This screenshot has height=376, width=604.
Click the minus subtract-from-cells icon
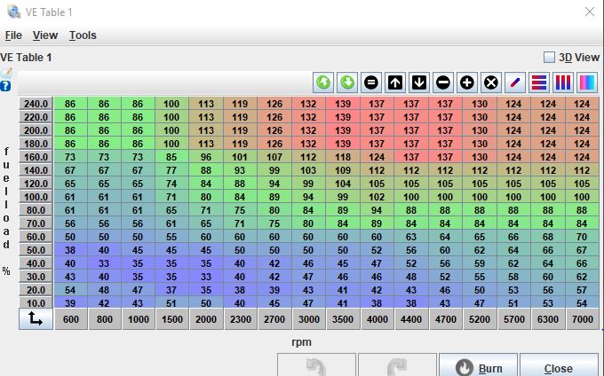click(443, 82)
